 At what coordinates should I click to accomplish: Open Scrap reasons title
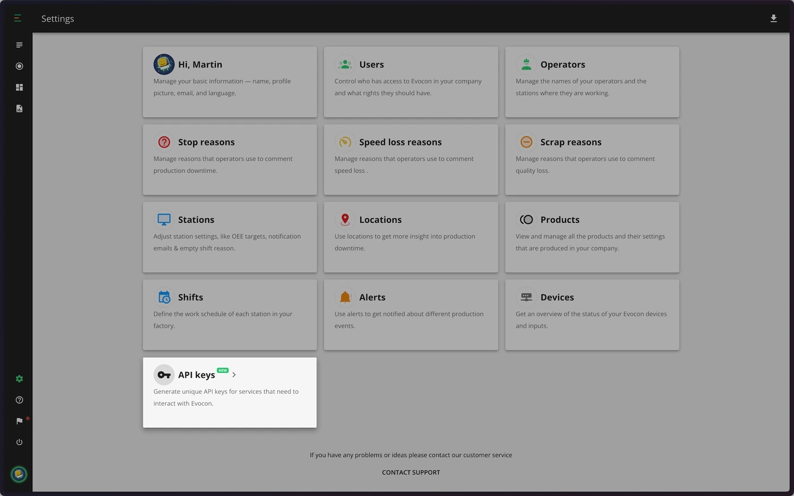tap(571, 142)
